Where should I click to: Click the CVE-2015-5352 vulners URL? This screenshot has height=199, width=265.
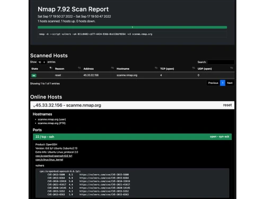[x=104, y=191]
